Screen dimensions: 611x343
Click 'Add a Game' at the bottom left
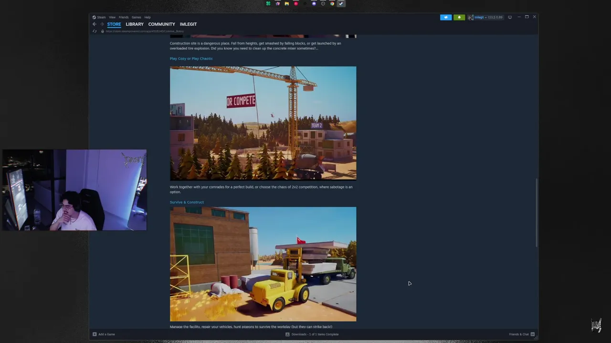pyautogui.click(x=106, y=334)
